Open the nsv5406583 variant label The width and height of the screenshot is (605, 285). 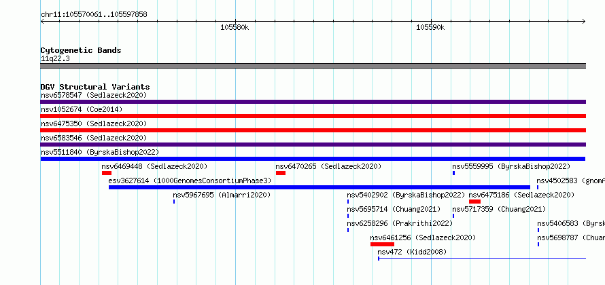571,223
